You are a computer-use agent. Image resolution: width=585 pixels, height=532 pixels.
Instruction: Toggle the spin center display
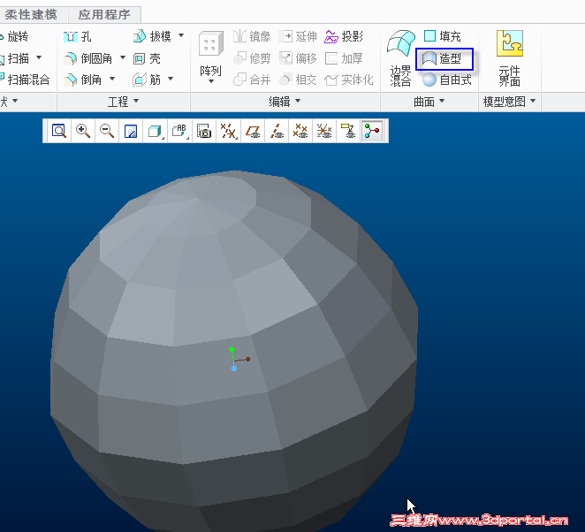pos(372,131)
